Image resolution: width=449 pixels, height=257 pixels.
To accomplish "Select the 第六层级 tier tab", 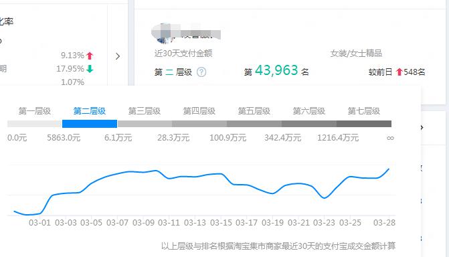I will [309, 111].
